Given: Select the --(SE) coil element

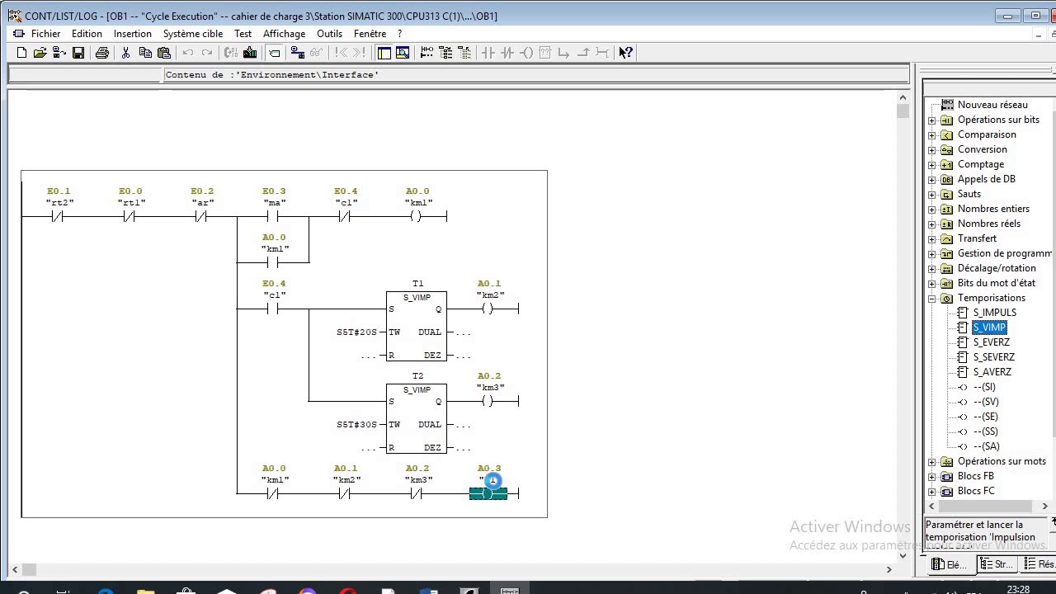Looking at the screenshot, I should pos(985,417).
